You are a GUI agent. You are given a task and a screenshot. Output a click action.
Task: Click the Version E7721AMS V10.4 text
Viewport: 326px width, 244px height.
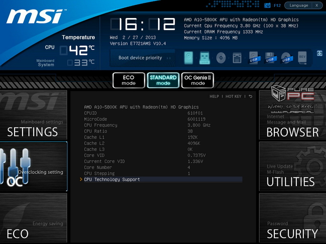click(137, 43)
